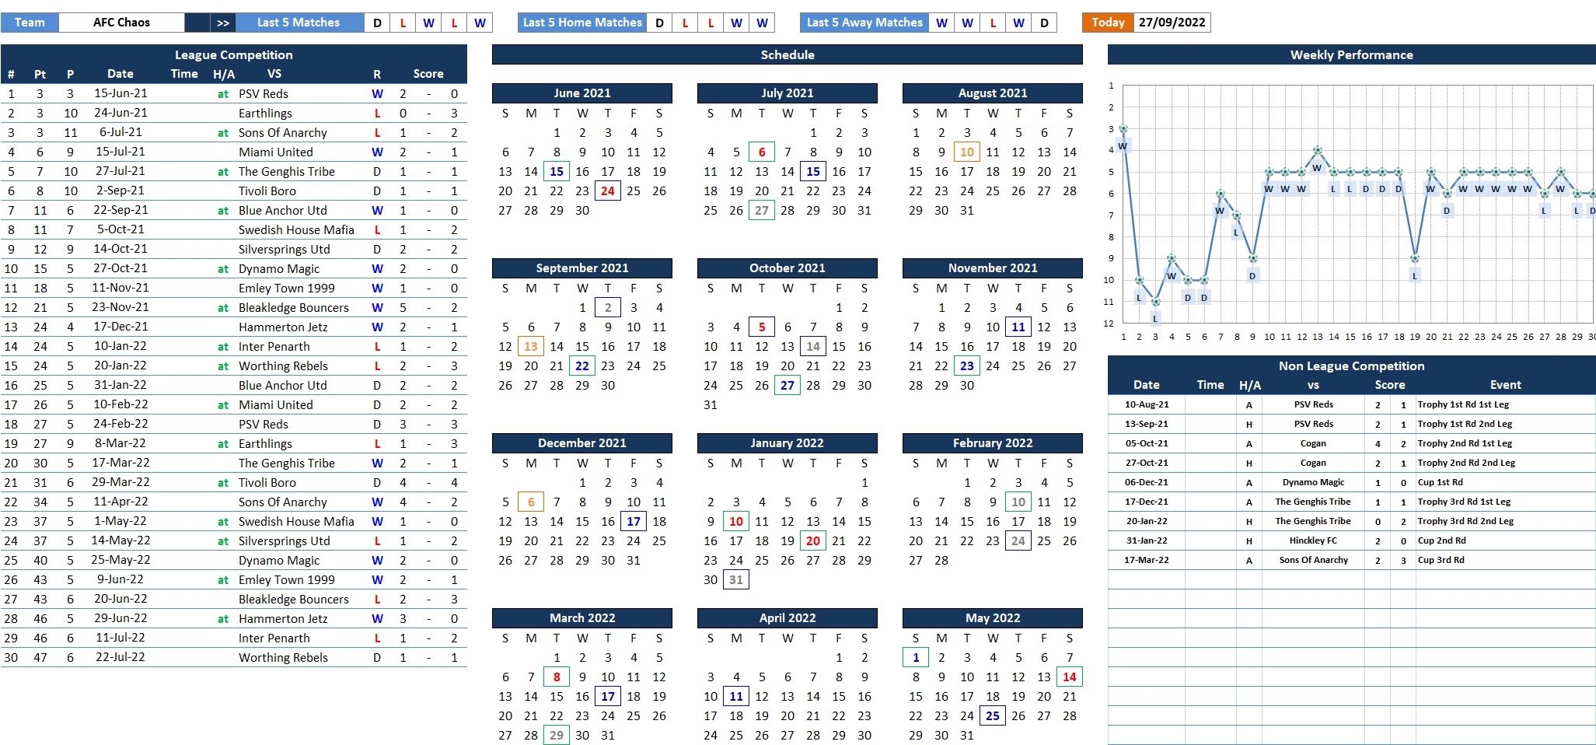Click the July 2021 month header
The height and width of the screenshot is (745, 1596).
787,93
